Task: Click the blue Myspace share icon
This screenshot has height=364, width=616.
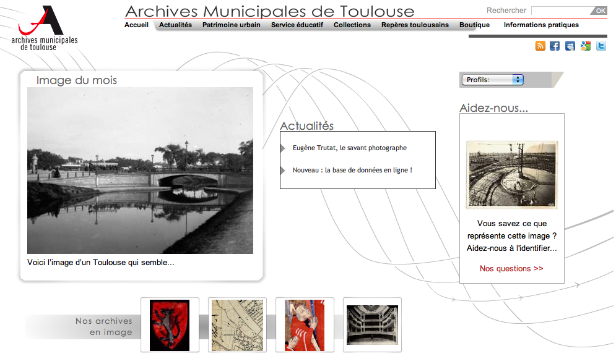Action: [x=570, y=46]
